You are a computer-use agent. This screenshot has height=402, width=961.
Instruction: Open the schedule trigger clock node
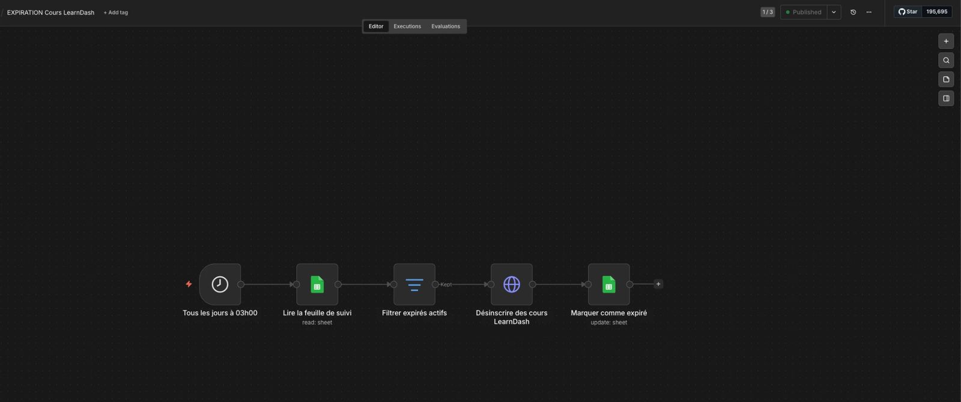(x=220, y=284)
